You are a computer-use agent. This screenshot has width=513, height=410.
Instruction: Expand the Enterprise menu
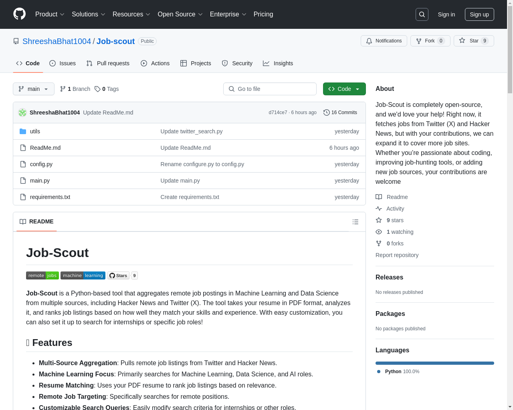(x=228, y=14)
